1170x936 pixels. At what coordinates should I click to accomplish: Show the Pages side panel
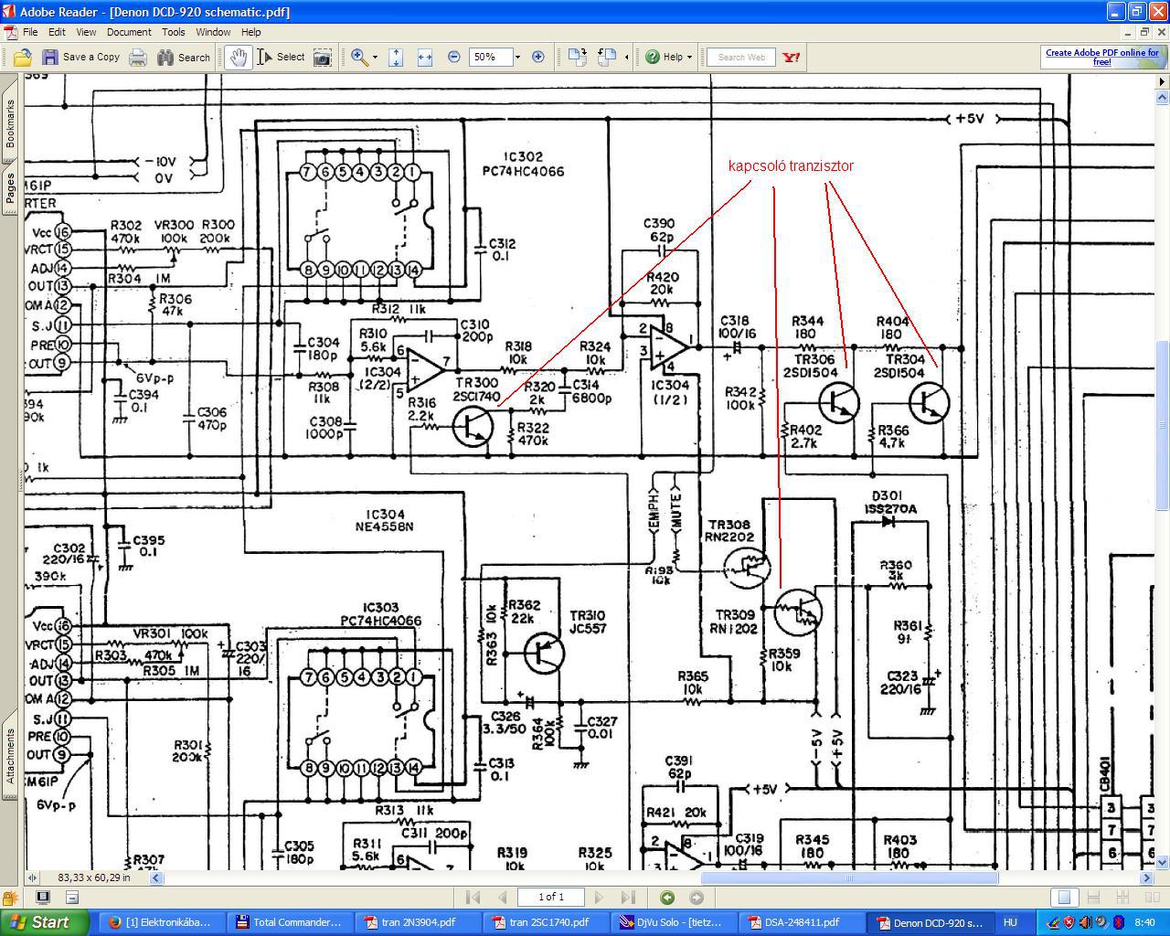[x=10, y=189]
